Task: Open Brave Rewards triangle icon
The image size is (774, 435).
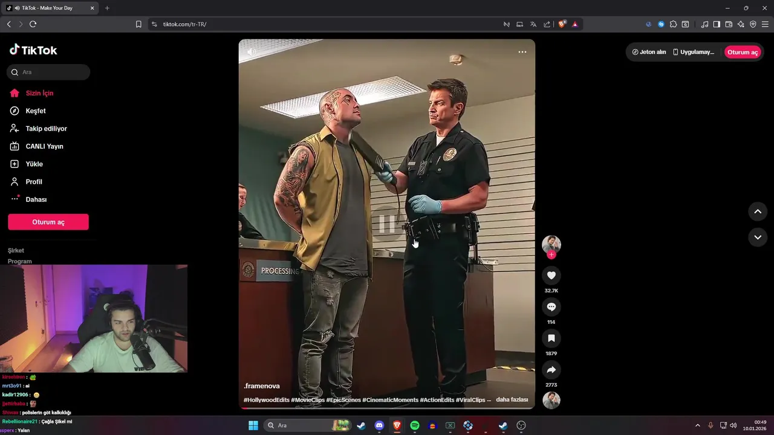Action: [575, 24]
